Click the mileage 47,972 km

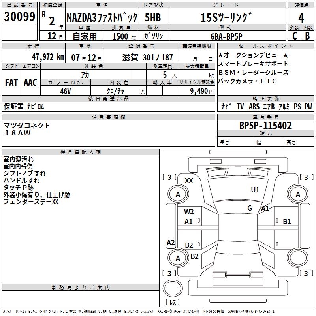tap(48, 57)
